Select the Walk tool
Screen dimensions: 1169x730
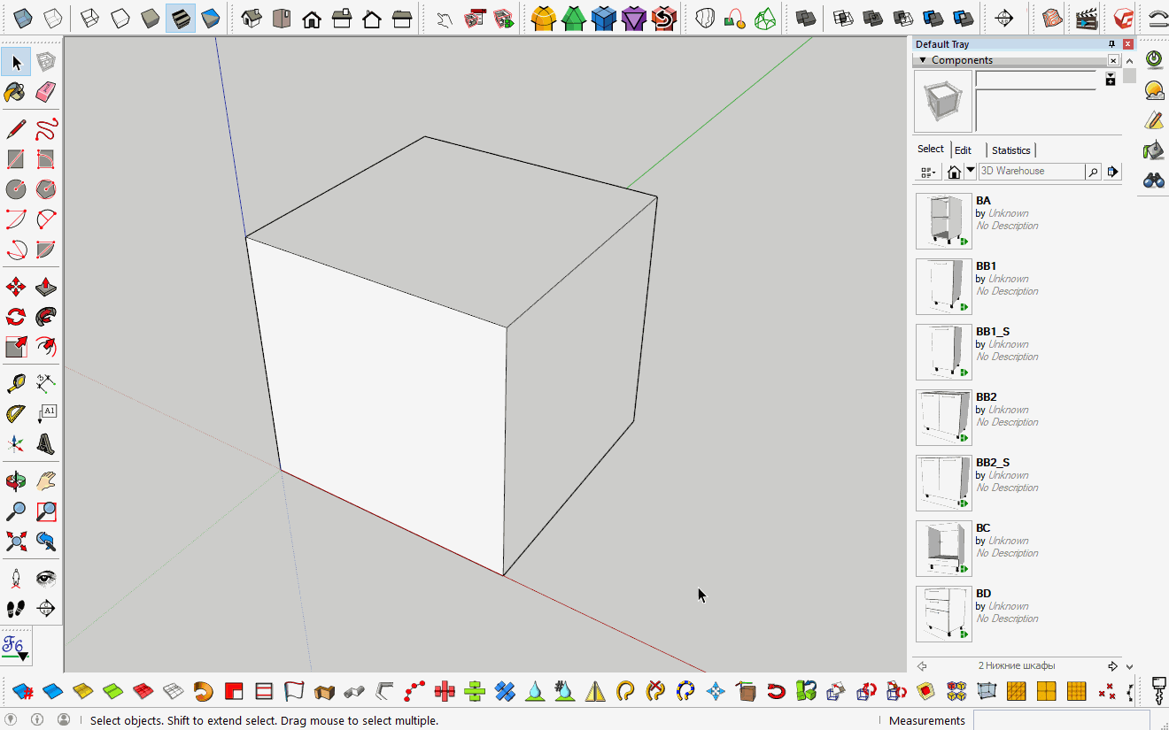tap(15, 608)
